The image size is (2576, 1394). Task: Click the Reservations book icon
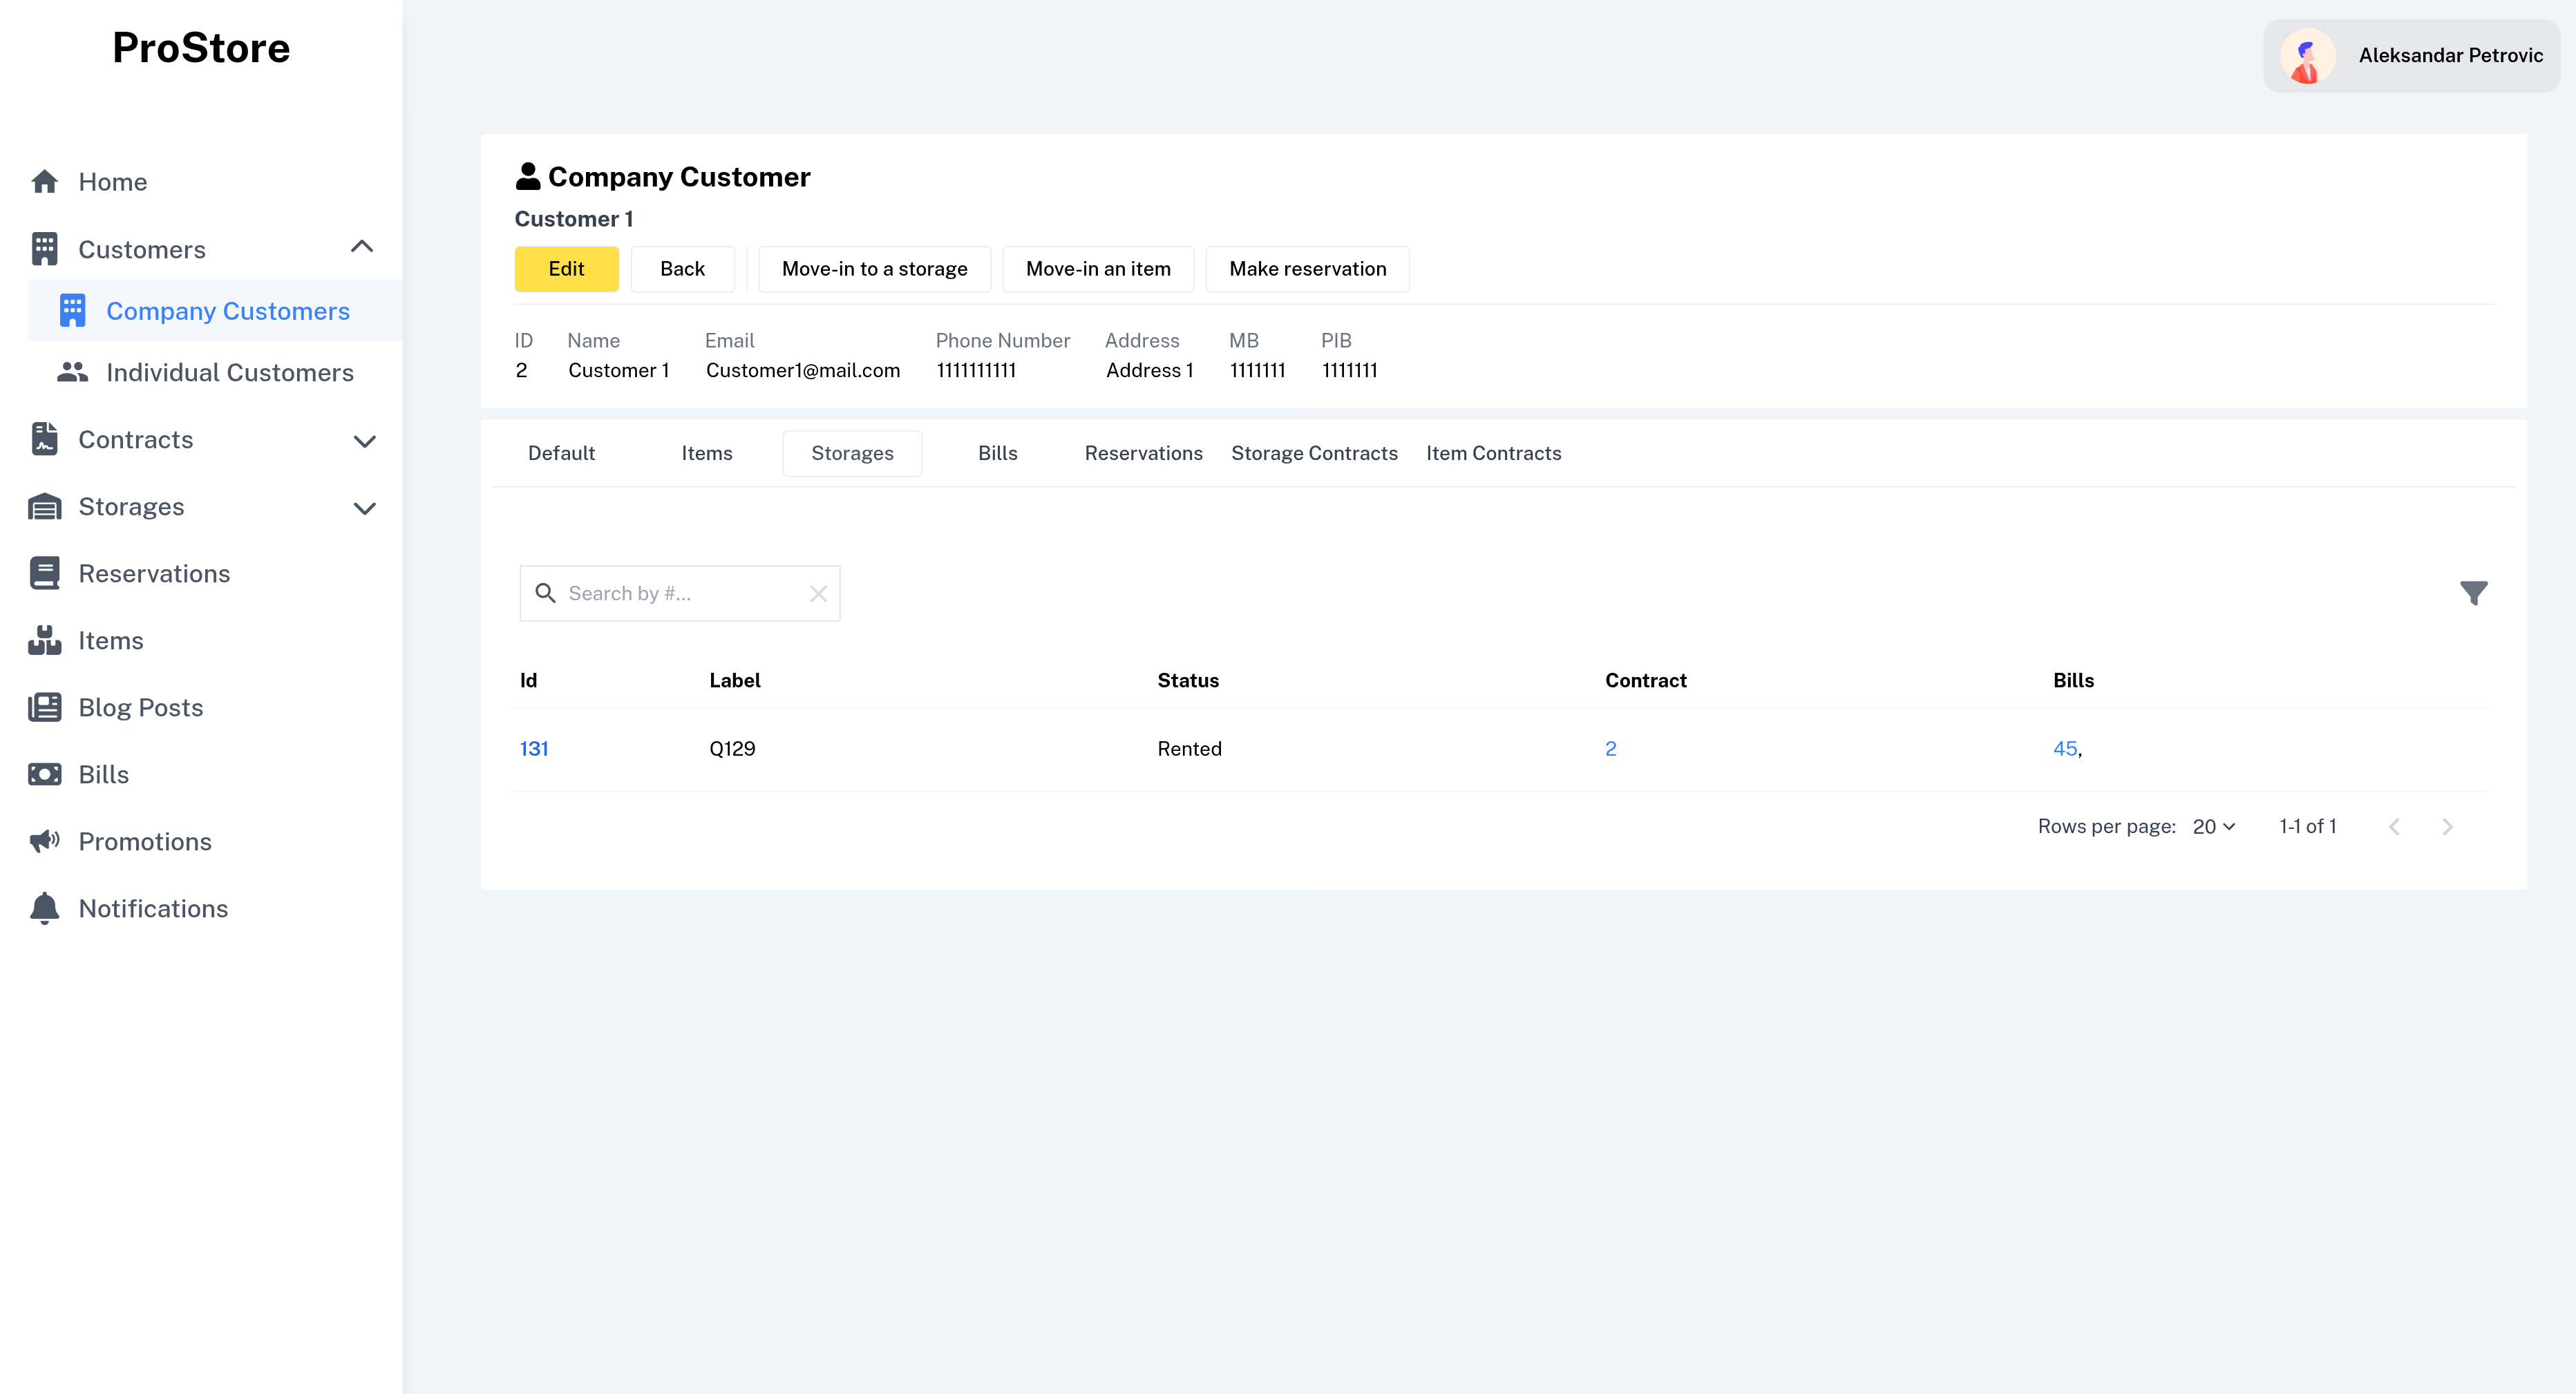coord(44,573)
